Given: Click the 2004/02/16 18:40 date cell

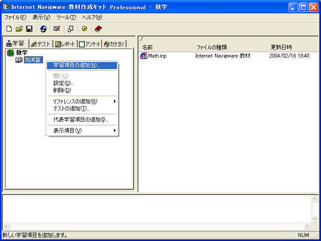Looking at the screenshot, I should coord(289,56).
